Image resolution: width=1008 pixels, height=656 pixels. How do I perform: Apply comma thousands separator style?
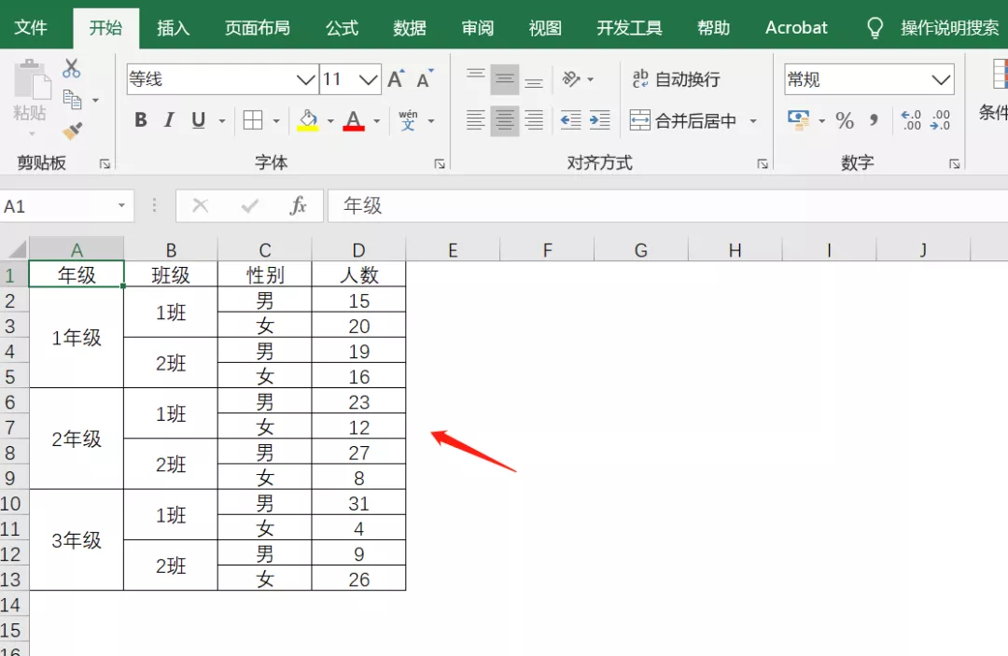[874, 120]
